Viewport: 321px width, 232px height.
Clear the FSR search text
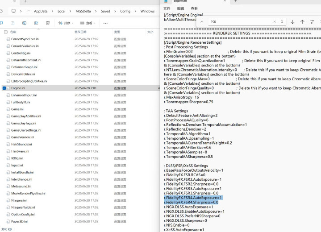click(x=275, y=21)
